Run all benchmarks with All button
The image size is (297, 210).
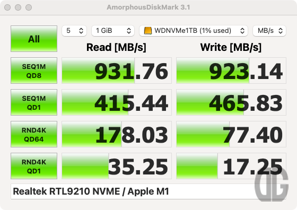pos(34,39)
